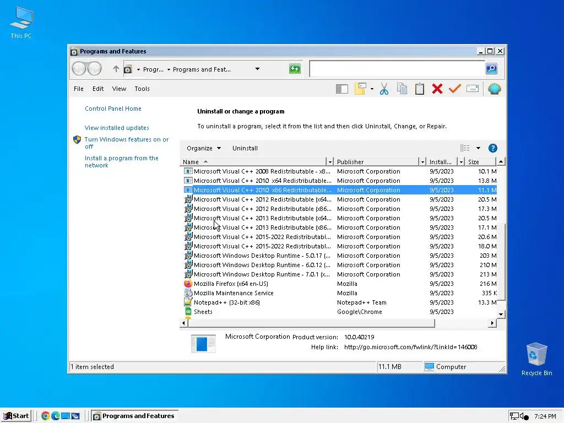The width and height of the screenshot is (564, 423).
Task: Click the folder options toolbar icon
Action: pyautogui.click(x=360, y=89)
